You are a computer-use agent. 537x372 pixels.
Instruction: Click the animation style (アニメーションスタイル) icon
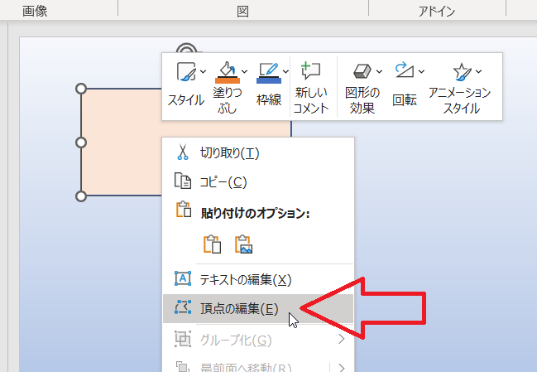point(459,73)
